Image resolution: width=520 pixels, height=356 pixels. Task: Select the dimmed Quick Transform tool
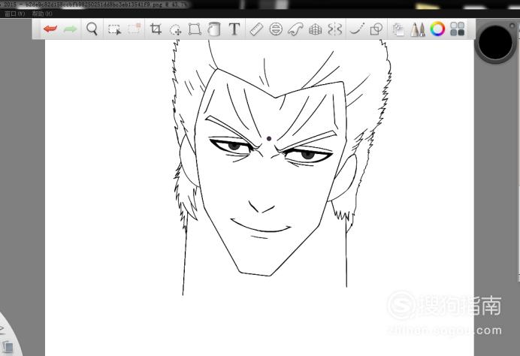click(135, 29)
